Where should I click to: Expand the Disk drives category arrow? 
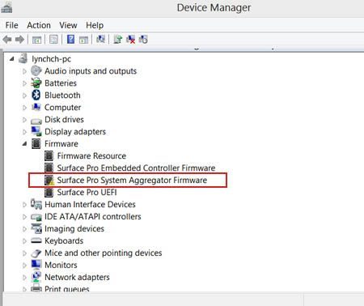click(x=24, y=120)
